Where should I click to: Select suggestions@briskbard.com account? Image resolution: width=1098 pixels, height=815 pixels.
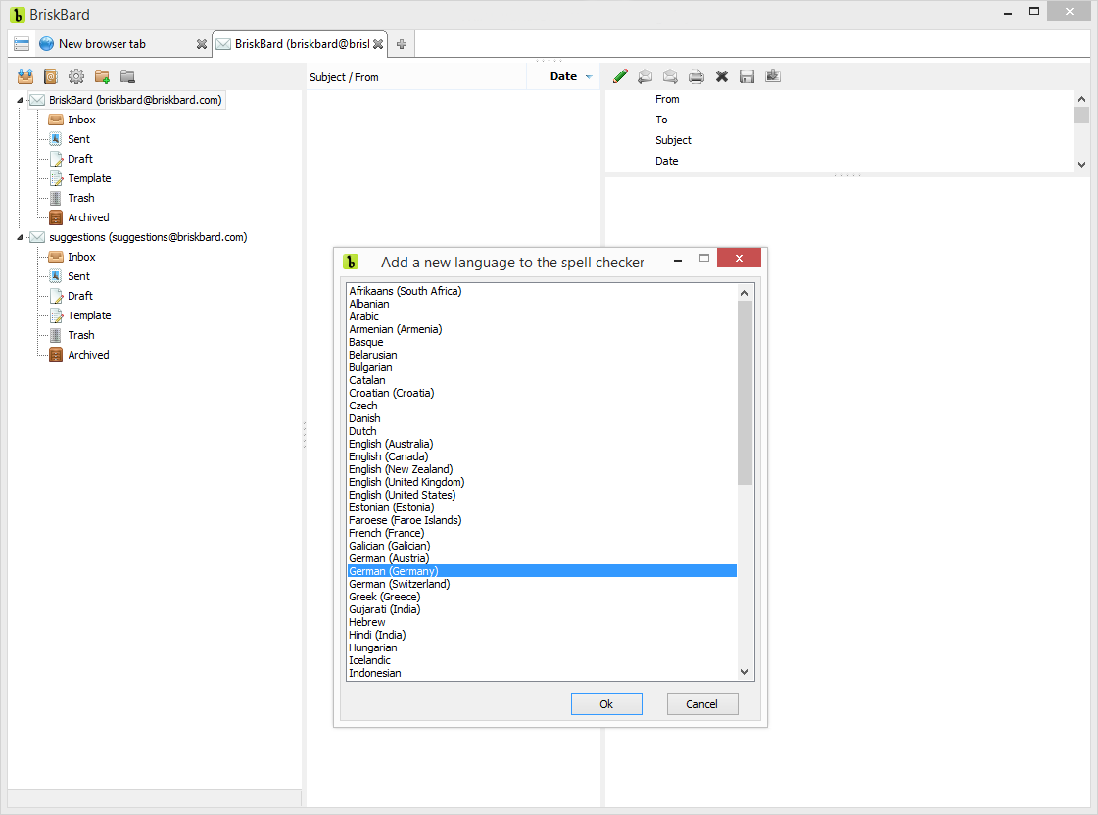point(148,237)
